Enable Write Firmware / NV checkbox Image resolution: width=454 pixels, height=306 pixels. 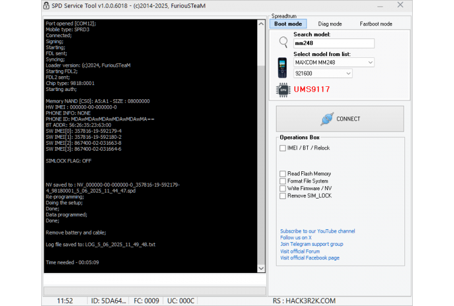(282, 188)
